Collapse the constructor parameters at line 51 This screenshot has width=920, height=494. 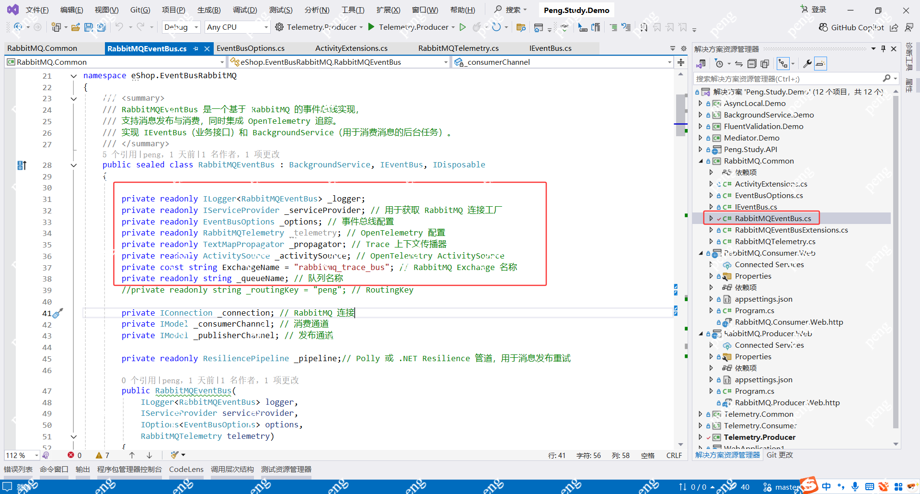pos(74,437)
